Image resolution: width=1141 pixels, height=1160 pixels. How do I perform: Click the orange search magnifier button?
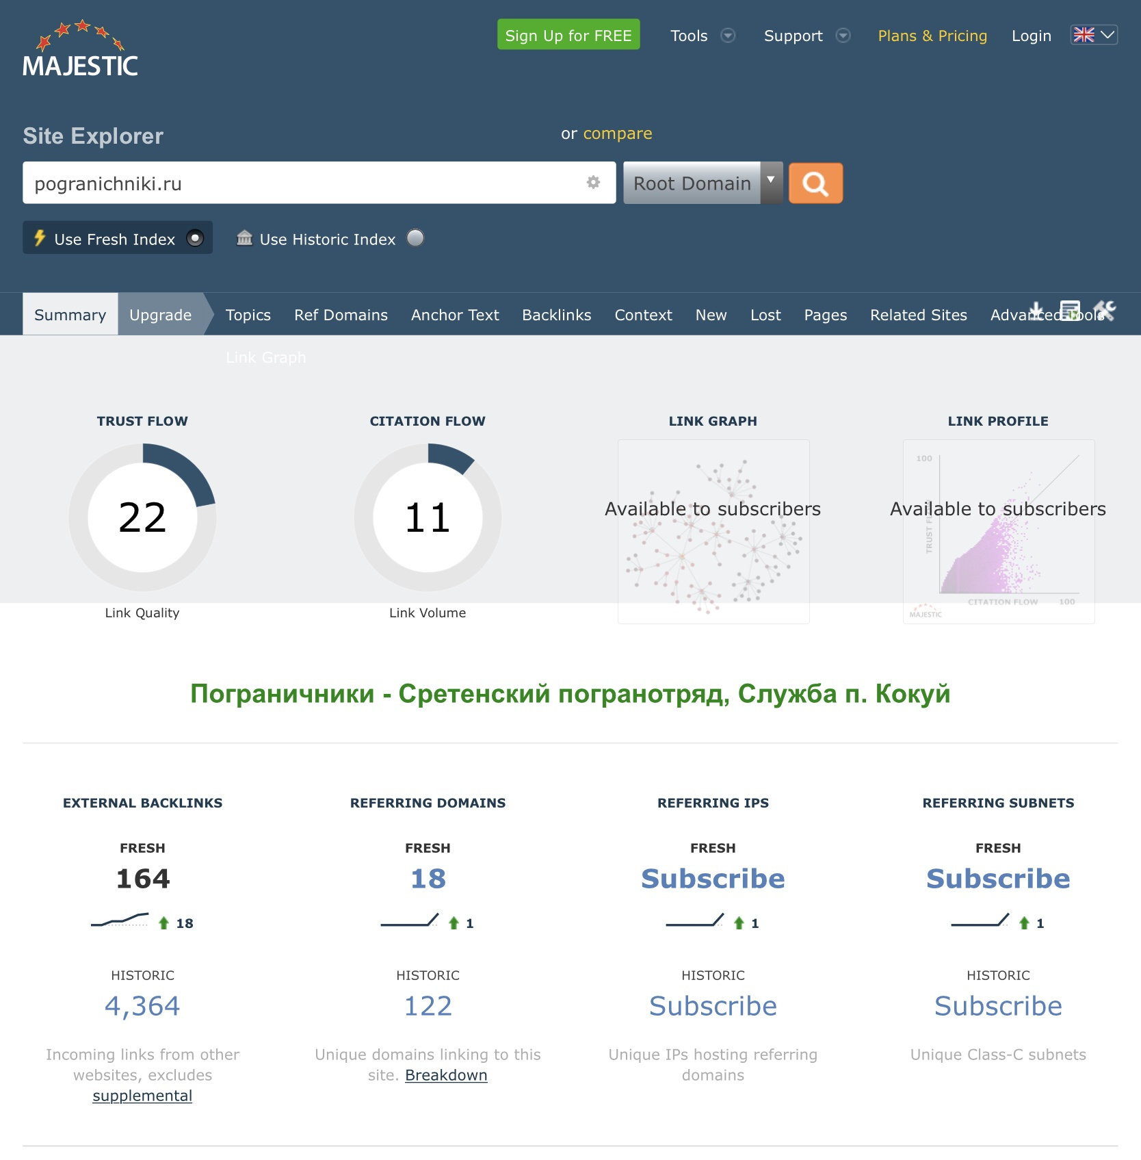(815, 183)
